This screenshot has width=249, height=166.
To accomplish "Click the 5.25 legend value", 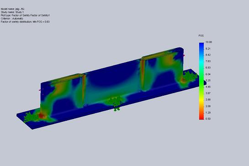I will pos(208,80).
